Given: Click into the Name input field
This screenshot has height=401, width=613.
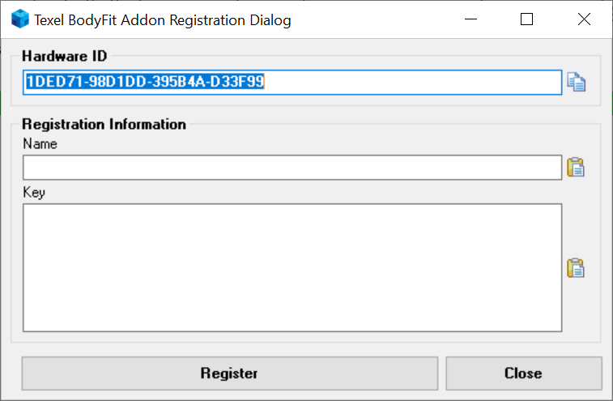Looking at the screenshot, I should pos(292,168).
